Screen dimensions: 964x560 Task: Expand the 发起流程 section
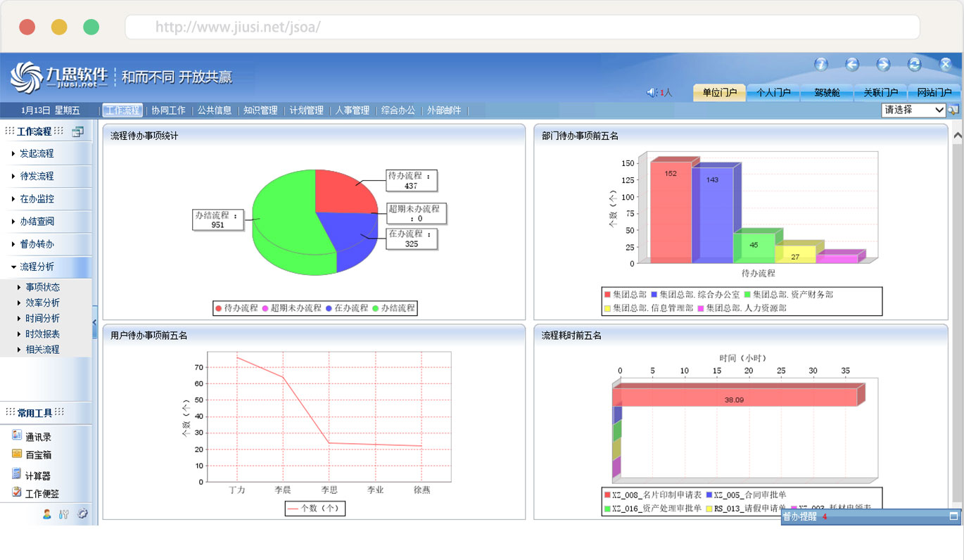[x=37, y=153]
